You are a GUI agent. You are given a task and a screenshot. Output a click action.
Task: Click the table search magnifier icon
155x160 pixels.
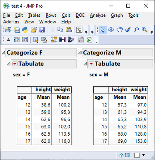click(44, 40)
